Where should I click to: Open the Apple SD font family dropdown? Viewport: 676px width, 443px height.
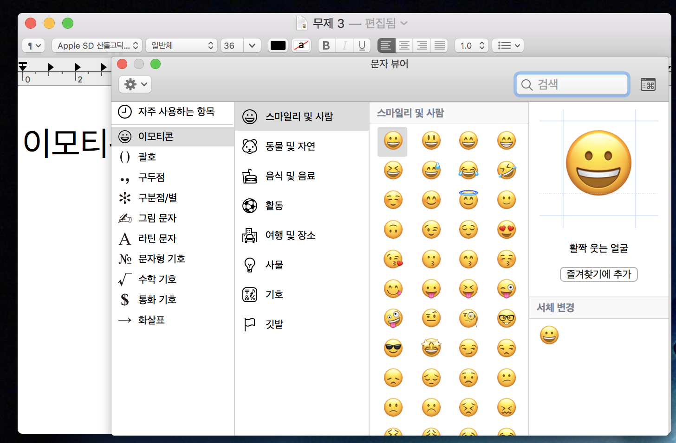tap(97, 45)
